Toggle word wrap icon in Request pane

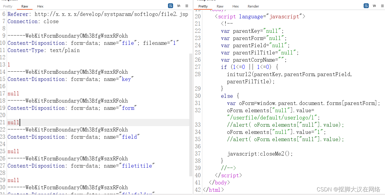click(x=170, y=6)
